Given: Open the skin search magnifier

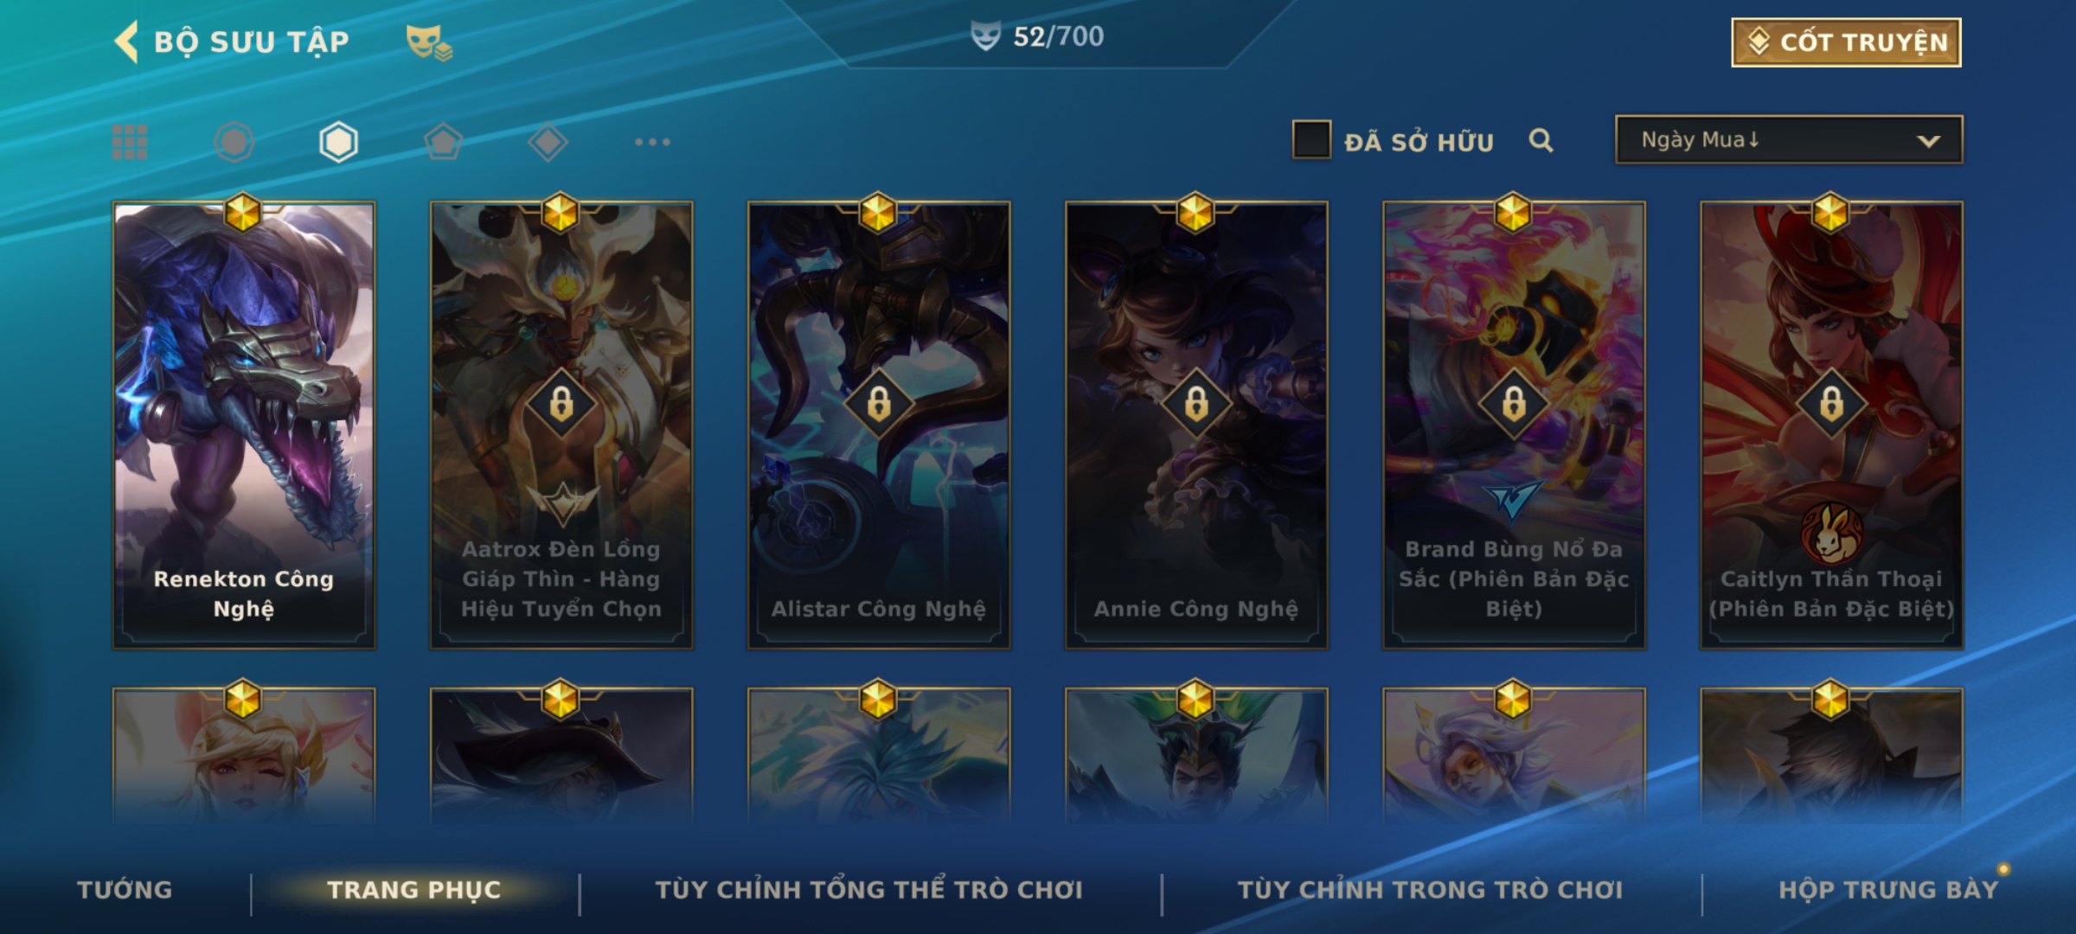Looking at the screenshot, I should (x=1541, y=140).
